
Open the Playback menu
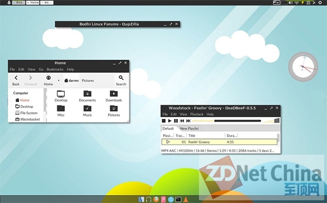coord(197,115)
